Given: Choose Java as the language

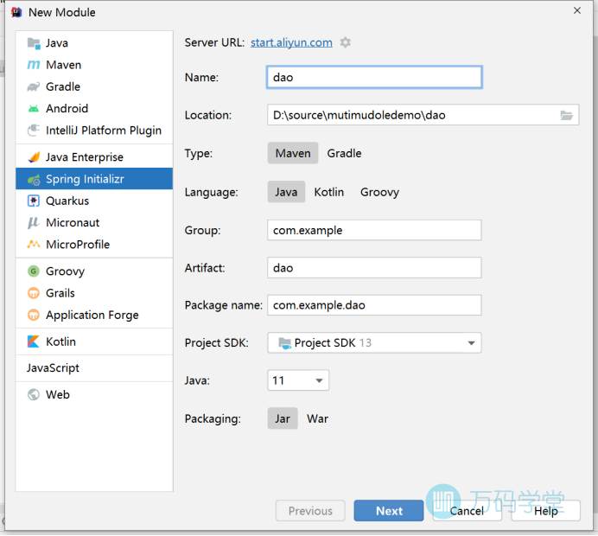Looking at the screenshot, I should 286,192.
